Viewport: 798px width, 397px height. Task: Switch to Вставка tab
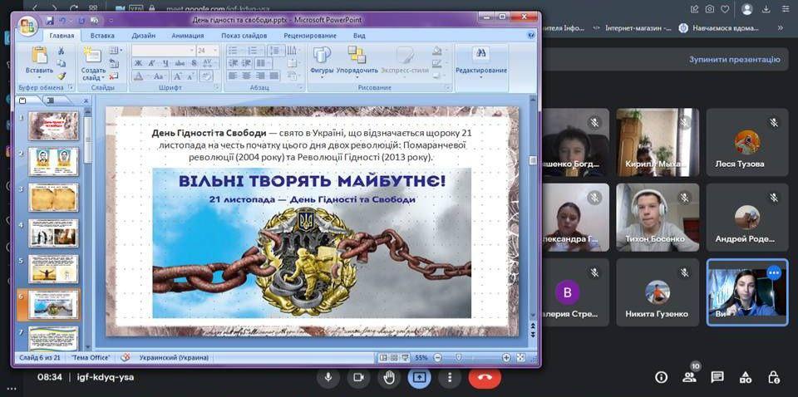102,36
